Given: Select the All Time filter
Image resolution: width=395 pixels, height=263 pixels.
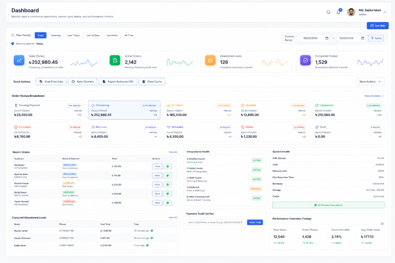Looking at the screenshot, I should coord(129,35).
